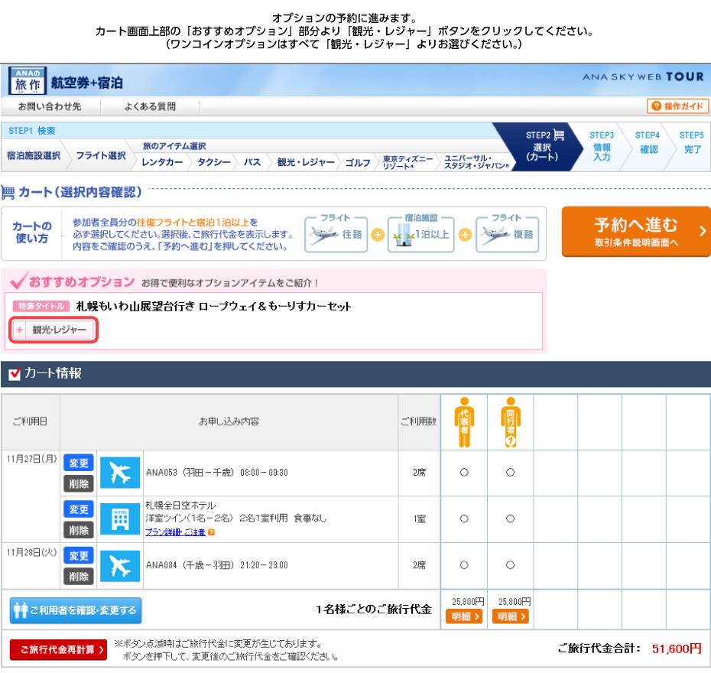Open the 操作ガイド help icon button
This screenshot has height=673, width=711.
(677, 106)
